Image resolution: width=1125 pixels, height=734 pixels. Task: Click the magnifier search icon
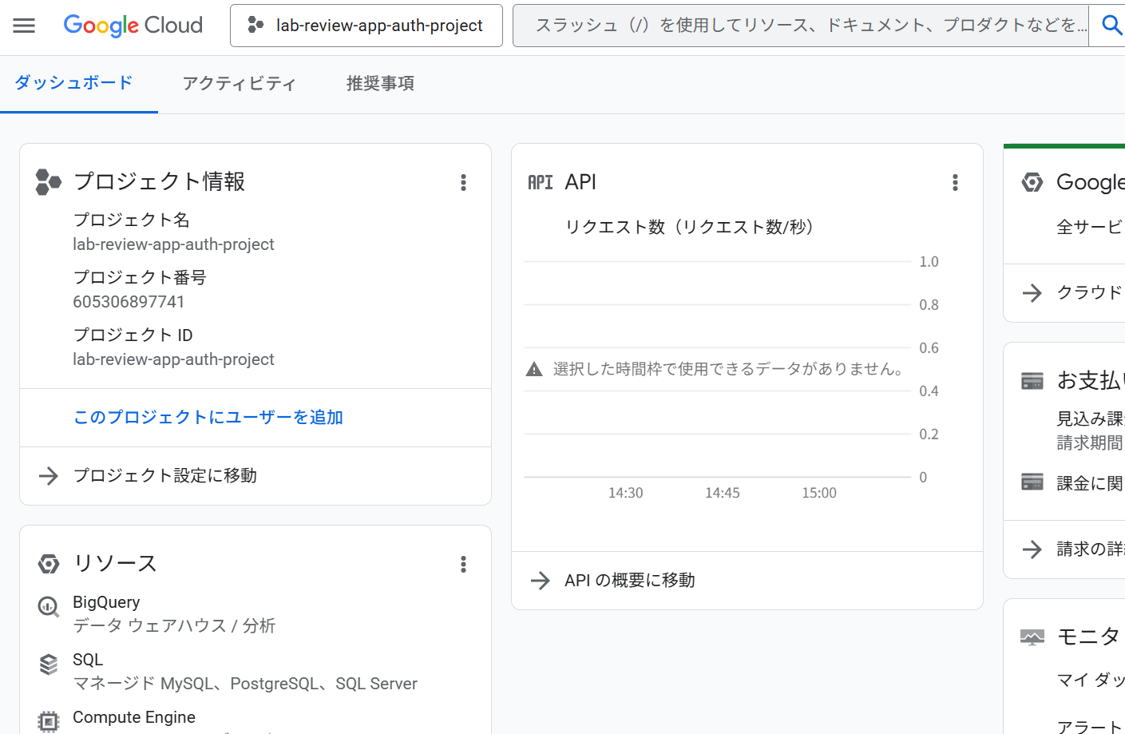point(1111,26)
